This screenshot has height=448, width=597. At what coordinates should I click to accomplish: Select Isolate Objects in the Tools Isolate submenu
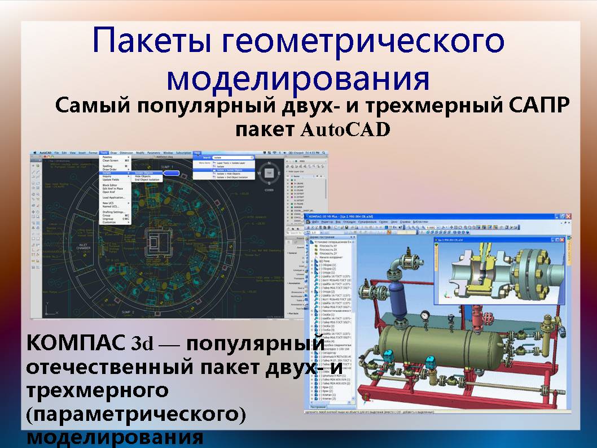point(147,173)
